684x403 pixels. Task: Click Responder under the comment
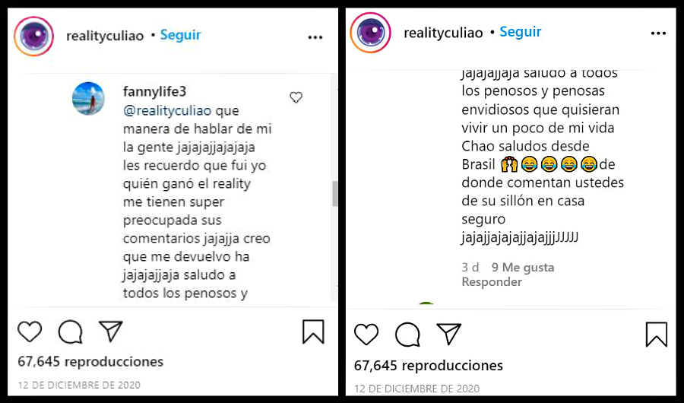[x=492, y=282]
